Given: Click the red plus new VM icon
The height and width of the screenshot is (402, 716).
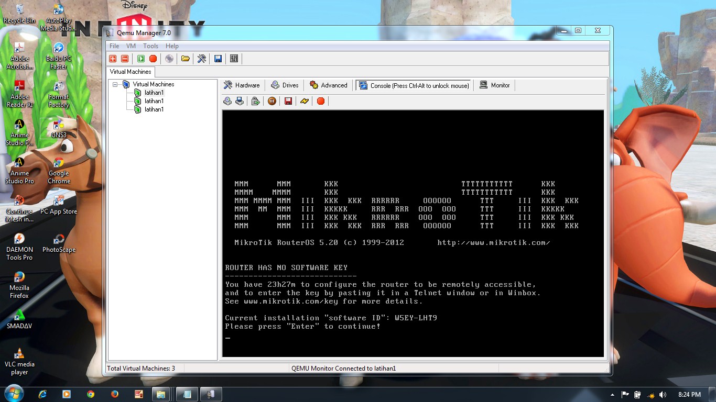Looking at the screenshot, I should click(x=113, y=59).
